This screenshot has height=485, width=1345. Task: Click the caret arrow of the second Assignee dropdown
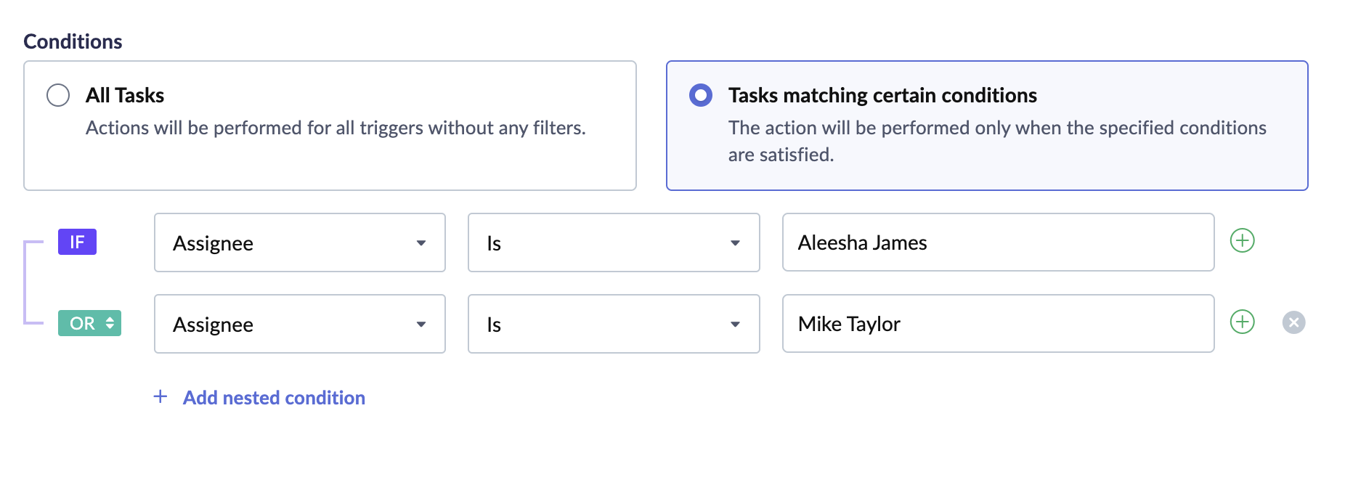tap(421, 325)
